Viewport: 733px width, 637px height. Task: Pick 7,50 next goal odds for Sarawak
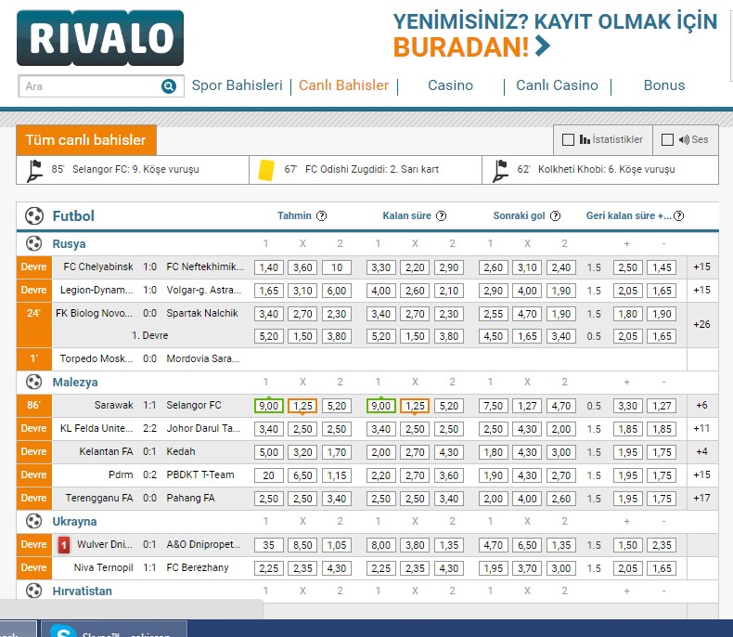(494, 406)
